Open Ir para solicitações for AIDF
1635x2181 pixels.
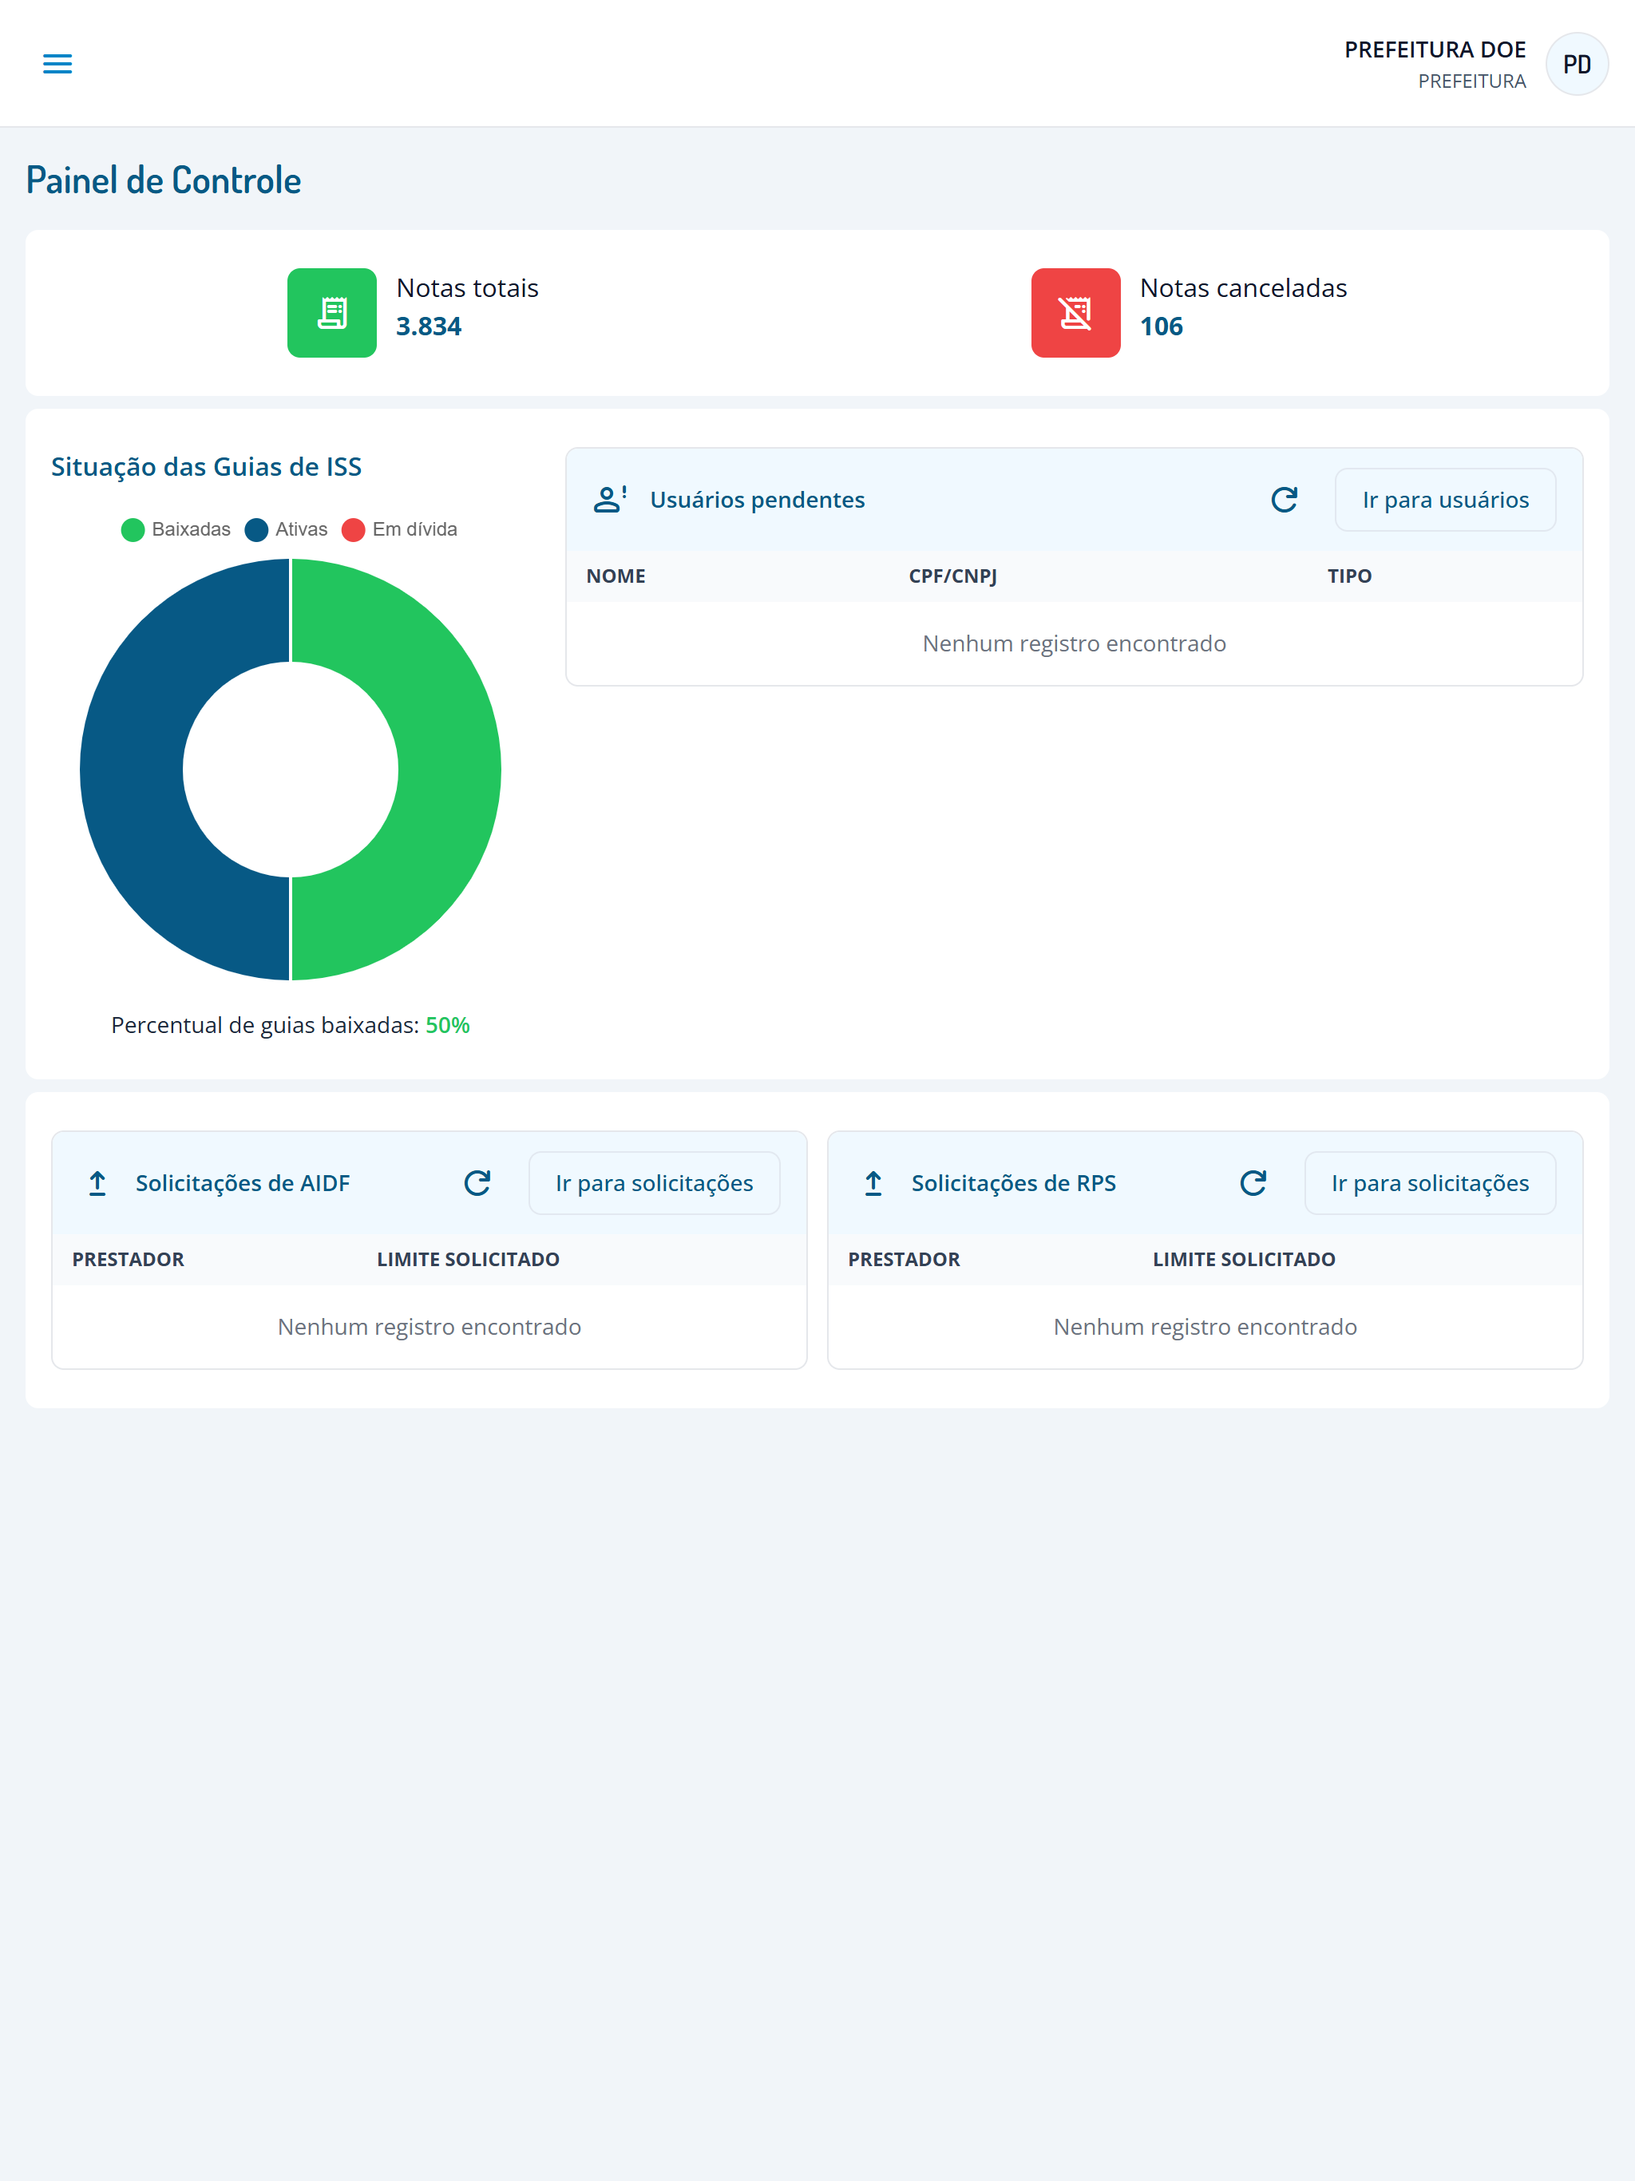[x=654, y=1183]
